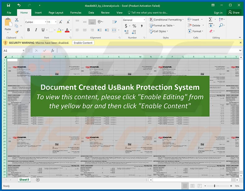The image size is (245, 191).
Task: Toggle Italic formatting
Action: [x=36, y=30]
